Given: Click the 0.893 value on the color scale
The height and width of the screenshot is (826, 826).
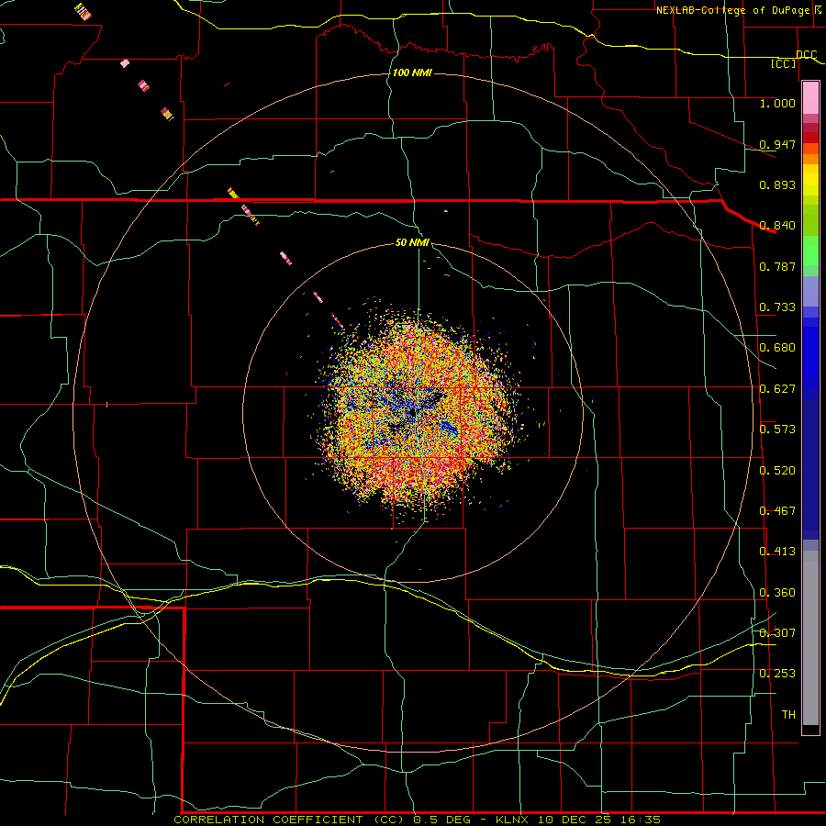Looking at the screenshot, I should pos(777,184).
